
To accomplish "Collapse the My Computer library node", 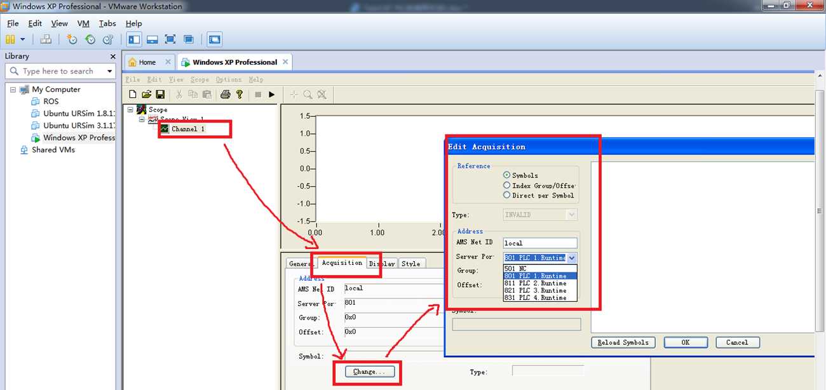I will pyautogui.click(x=13, y=90).
